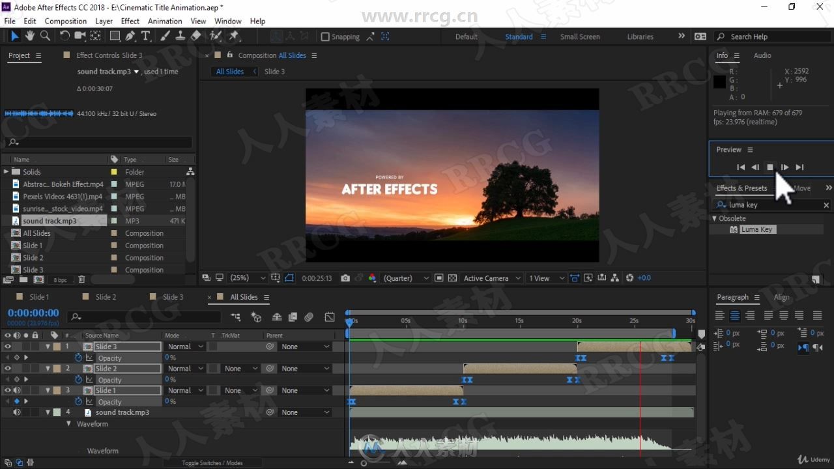The image size is (834, 469).
Task: Stop preview playback
Action: (x=769, y=167)
